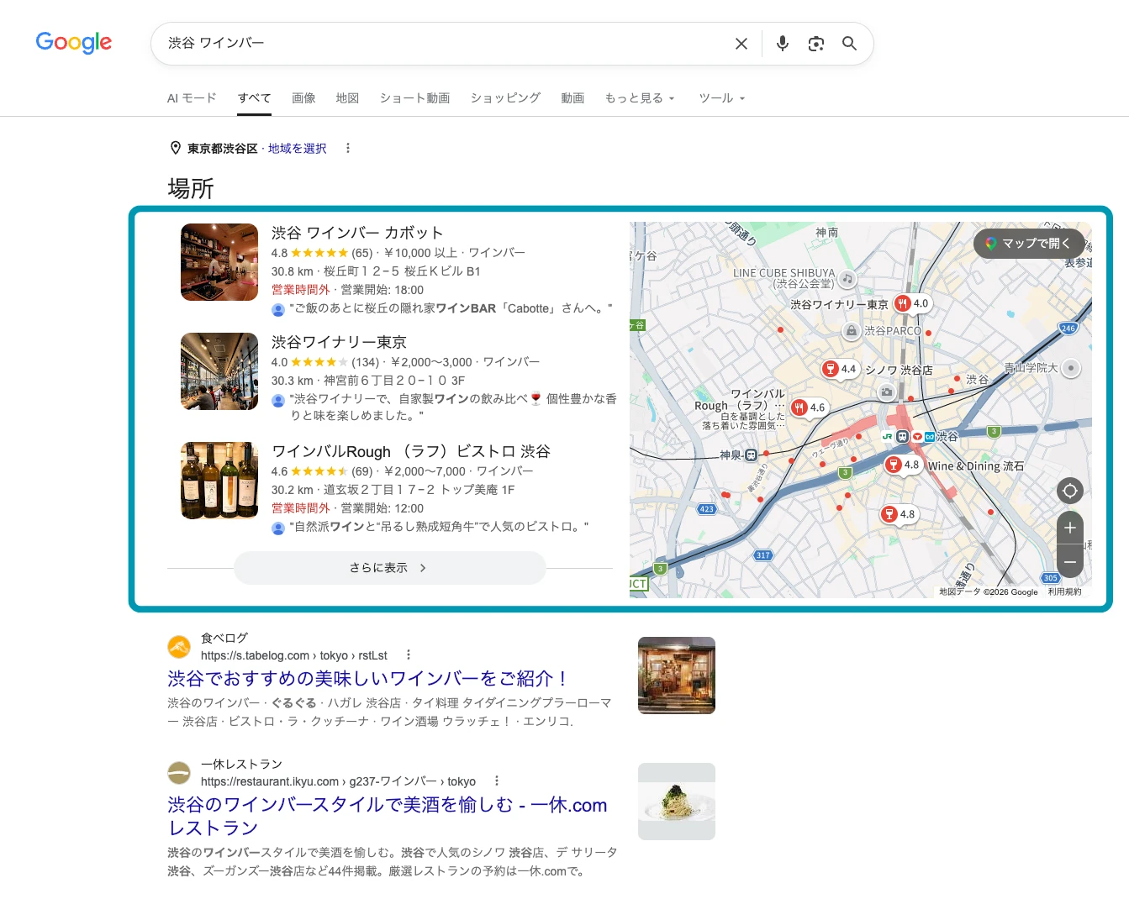Image resolution: width=1129 pixels, height=899 pixels.
Task: Open the 渋谷 ワインバー カボット photo thumbnail
Action: 219,262
